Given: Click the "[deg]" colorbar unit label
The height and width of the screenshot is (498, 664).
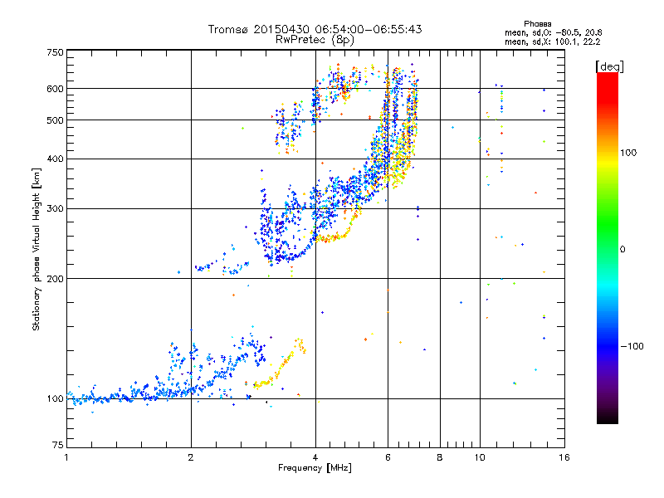Looking at the screenshot, I should [609, 66].
